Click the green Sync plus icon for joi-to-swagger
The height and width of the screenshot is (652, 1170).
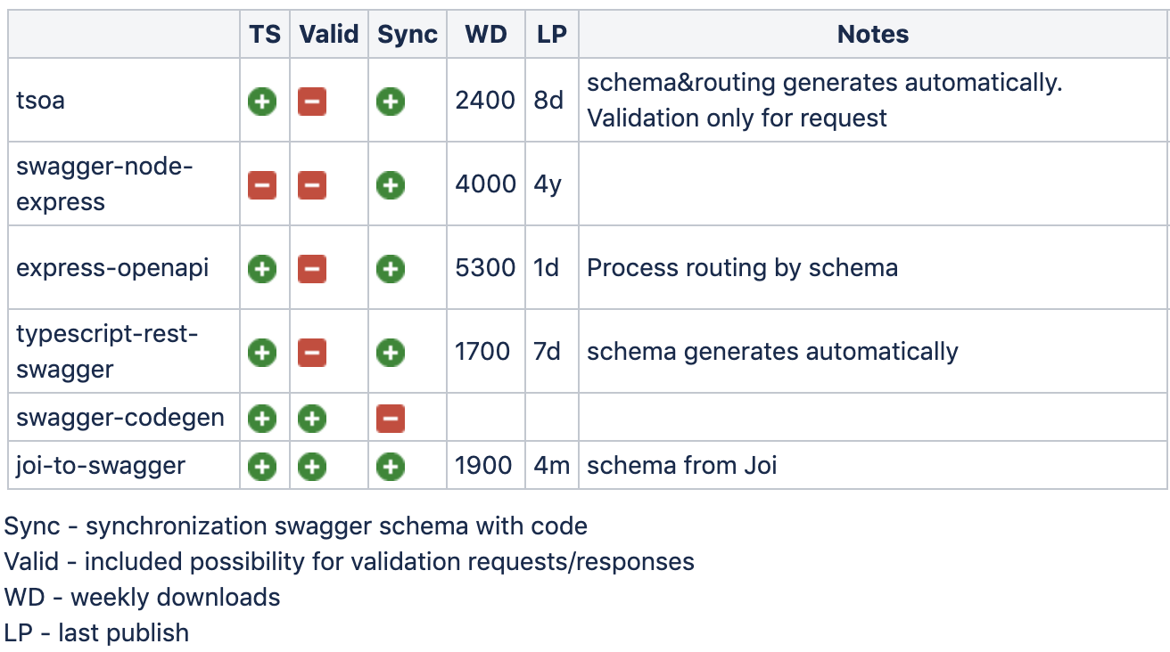(x=390, y=466)
